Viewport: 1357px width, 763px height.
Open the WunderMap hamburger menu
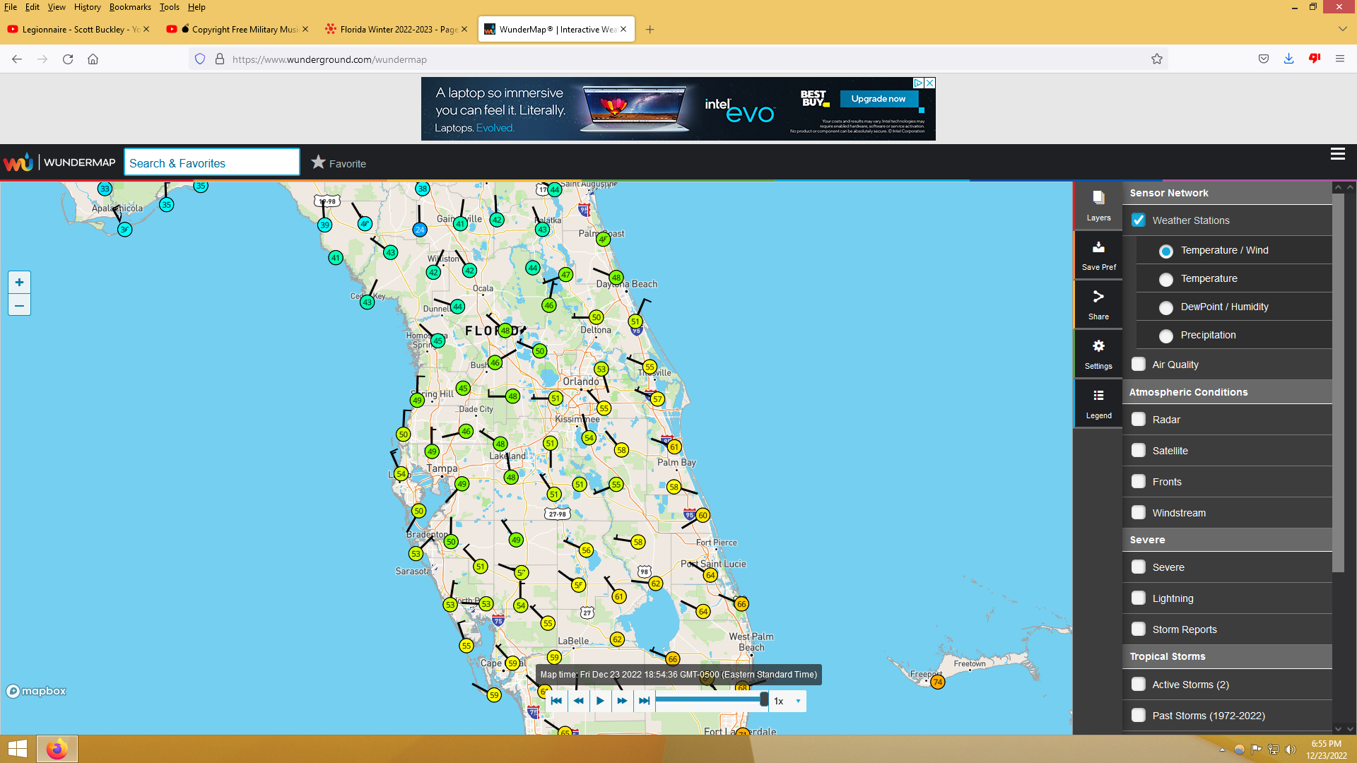point(1337,154)
